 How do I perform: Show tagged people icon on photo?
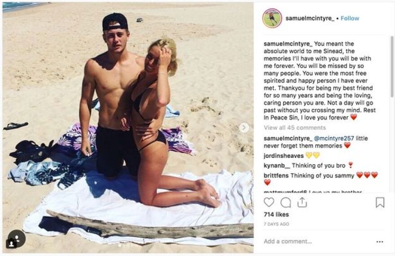[16, 239]
